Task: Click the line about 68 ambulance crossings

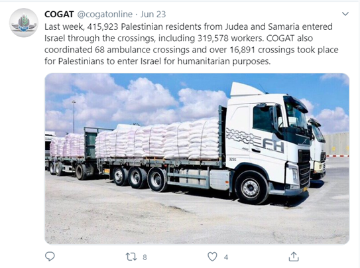Action: (x=191, y=50)
